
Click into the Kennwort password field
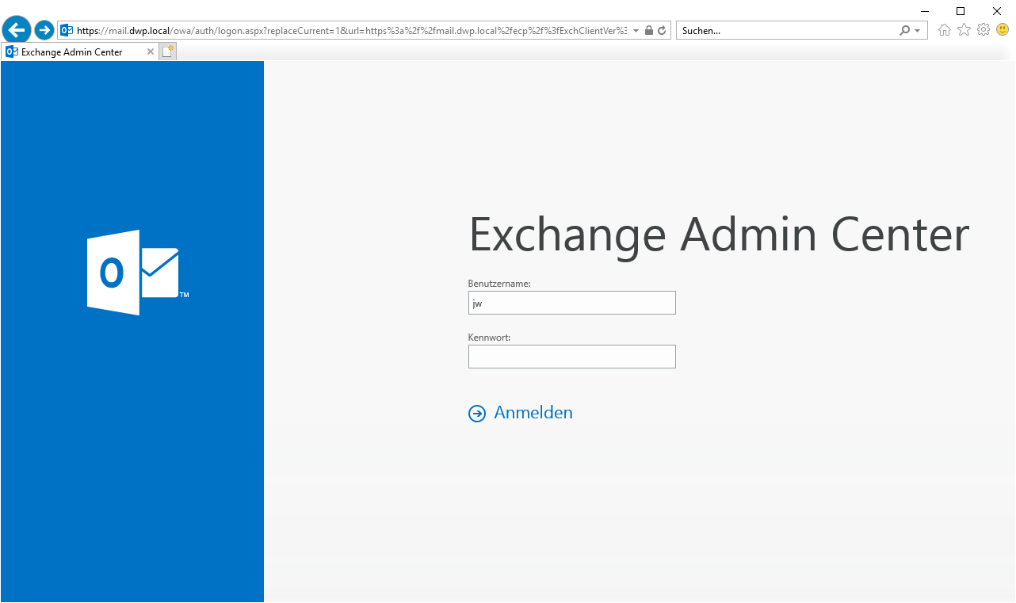[571, 357]
